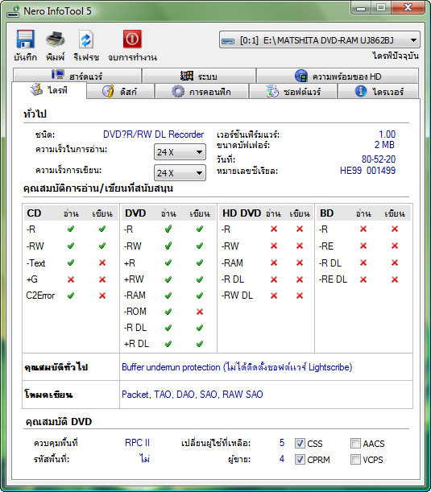Toggle the VCPS checkbox
The image size is (431, 492).
(355, 459)
